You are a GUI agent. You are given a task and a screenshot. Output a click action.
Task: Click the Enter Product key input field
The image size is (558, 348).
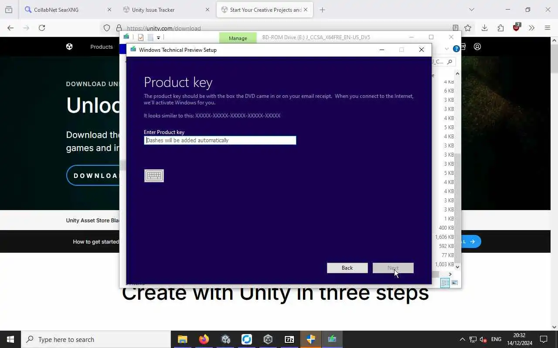220,140
